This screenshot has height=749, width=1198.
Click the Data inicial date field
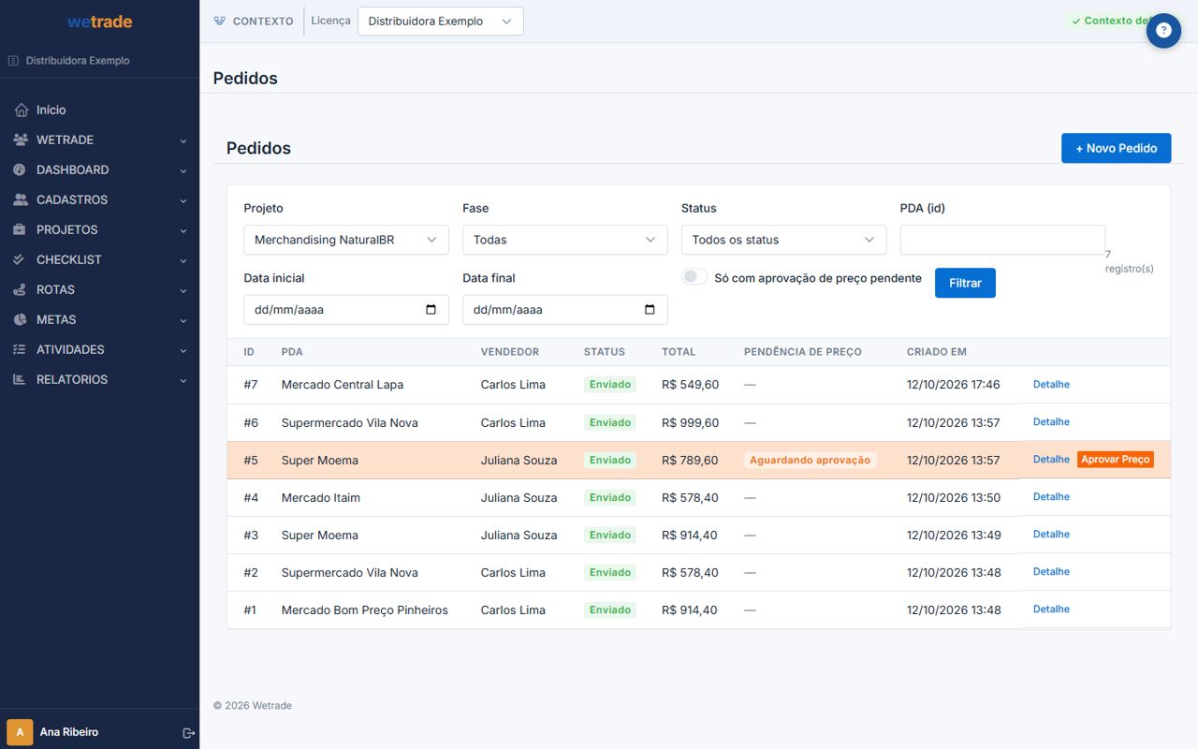(x=346, y=310)
